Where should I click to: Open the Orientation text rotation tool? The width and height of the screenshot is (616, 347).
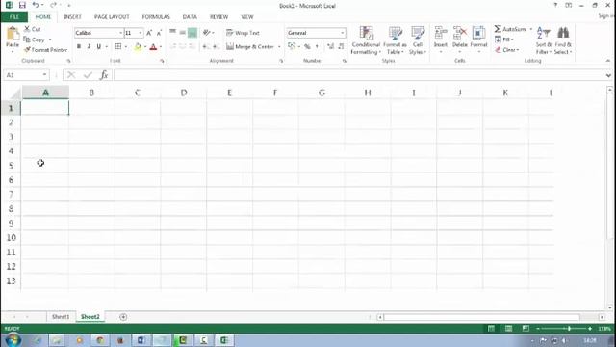pos(207,33)
